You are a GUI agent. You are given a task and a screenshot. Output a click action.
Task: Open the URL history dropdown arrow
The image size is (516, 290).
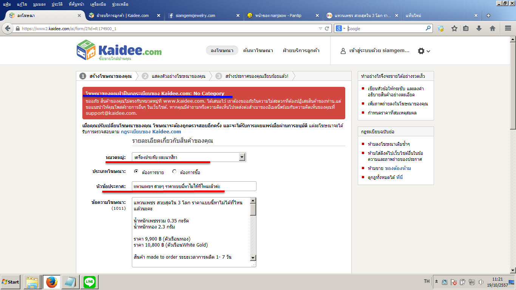pos(320,28)
